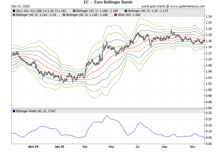Click the chart title EC - Euro Bollinger Bands
This screenshot has height=154, width=216.
coord(108,2)
